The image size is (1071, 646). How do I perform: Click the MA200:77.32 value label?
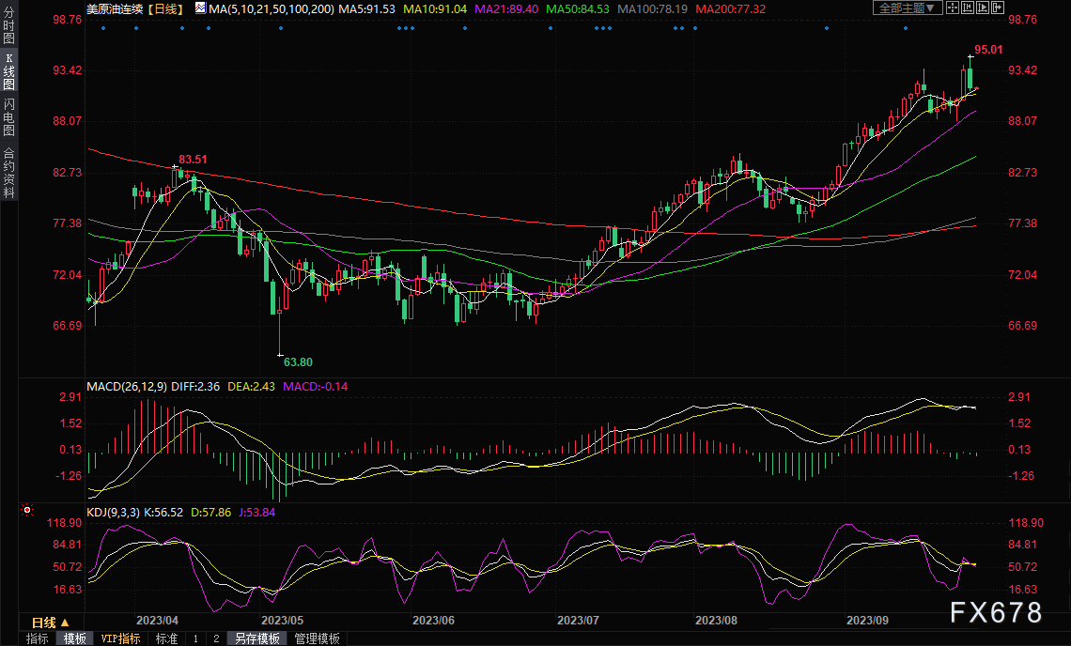730,8
